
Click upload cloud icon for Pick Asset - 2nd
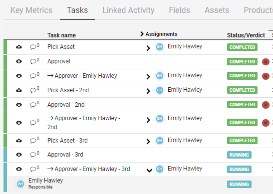pos(19,90)
